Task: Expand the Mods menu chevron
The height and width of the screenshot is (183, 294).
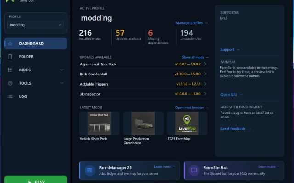Action: tap(62, 70)
